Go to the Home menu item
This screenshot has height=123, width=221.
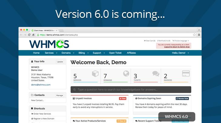pos(36,53)
